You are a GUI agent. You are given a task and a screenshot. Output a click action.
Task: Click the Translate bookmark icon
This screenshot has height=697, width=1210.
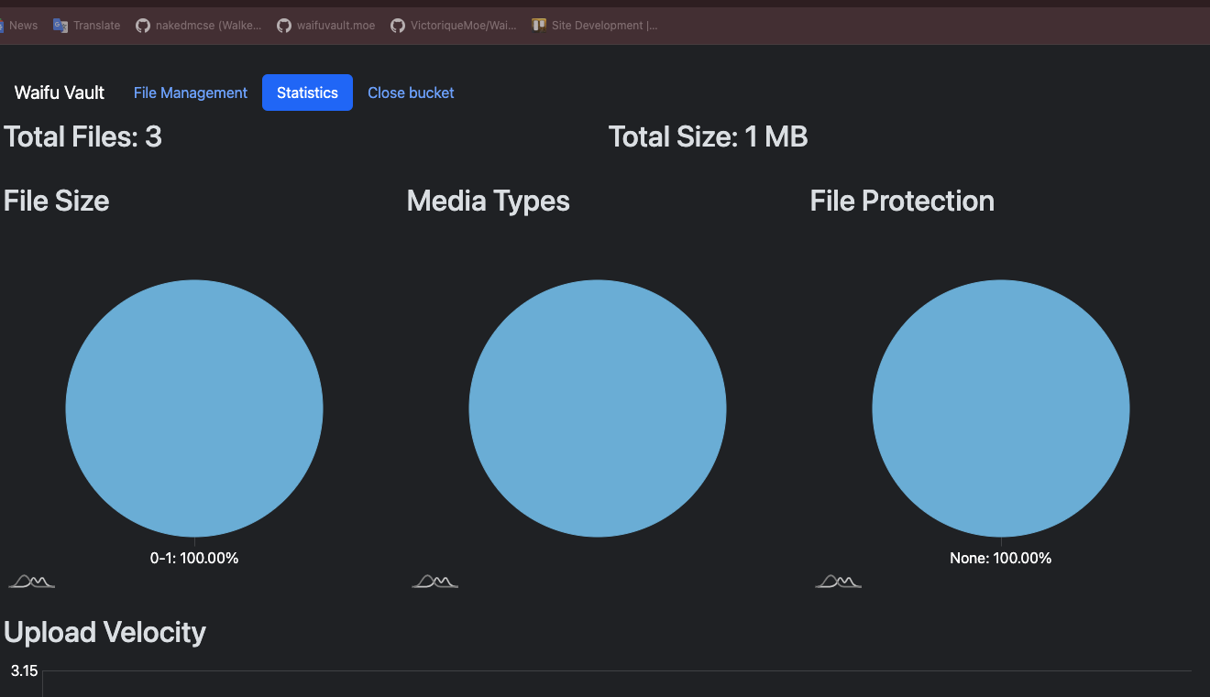point(60,26)
